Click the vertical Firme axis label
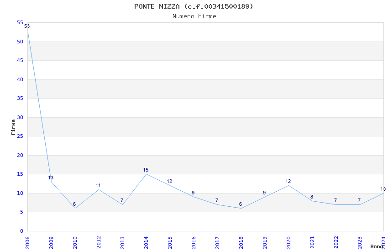Image resolution: width=388 pixels, height=251 pixels. [x=13, y=127]
